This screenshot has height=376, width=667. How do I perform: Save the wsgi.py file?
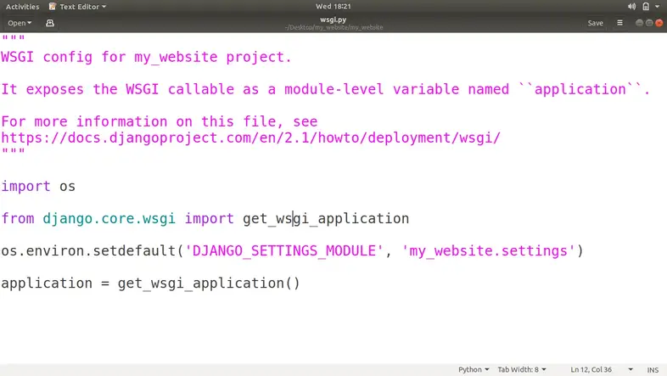coord(595,23)
